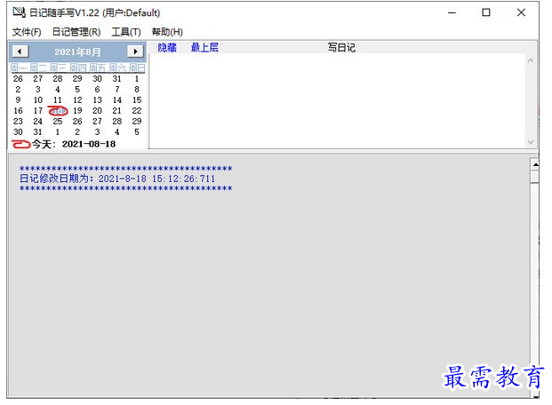552x405 pixels.
Task: Select August 30 in the calendar
Action: pyautogui.click(x=18, y=132)
